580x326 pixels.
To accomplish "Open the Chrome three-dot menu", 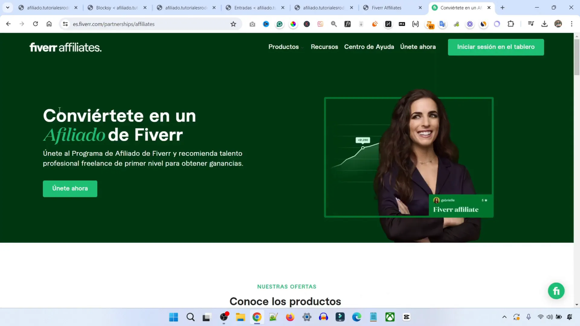I will (572, 24).
